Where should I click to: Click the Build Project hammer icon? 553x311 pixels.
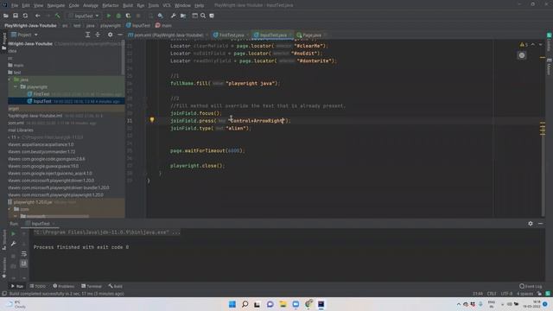pos(58,16)
